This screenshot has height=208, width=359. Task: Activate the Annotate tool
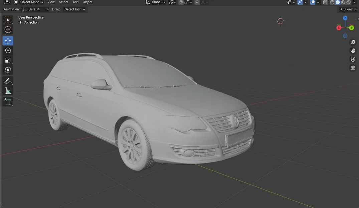point(8,81)
